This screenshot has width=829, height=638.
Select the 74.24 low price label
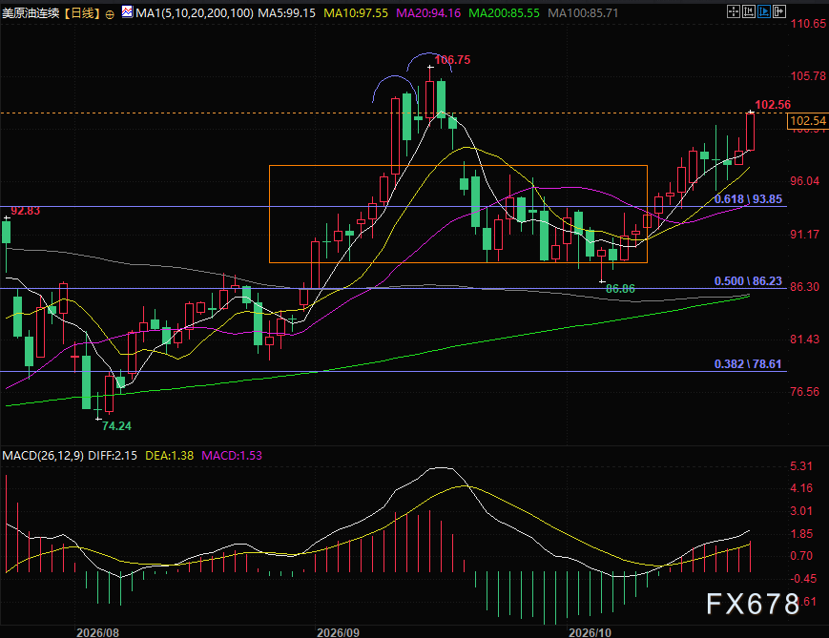[x=116, y=426]
